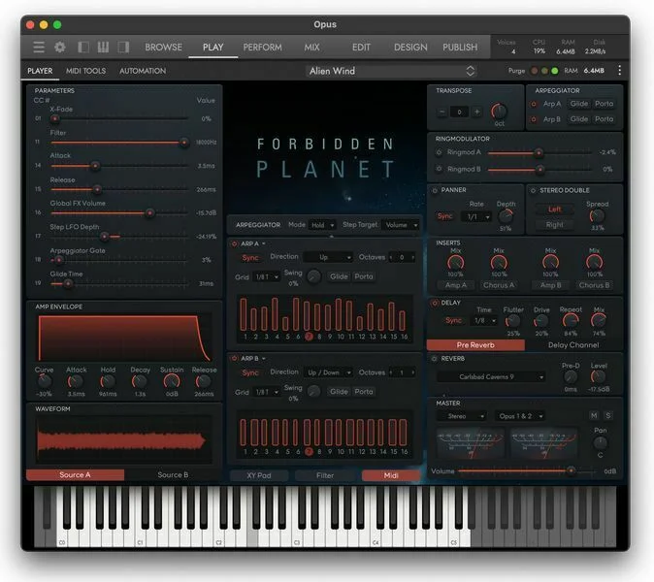654x582 pixels.
Task: Click the transpose plus button
Action: click(476, 112)
